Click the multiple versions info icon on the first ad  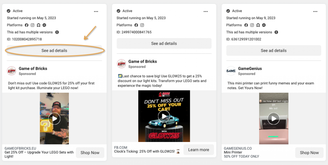pyautogui.click(x=57, y=32)
